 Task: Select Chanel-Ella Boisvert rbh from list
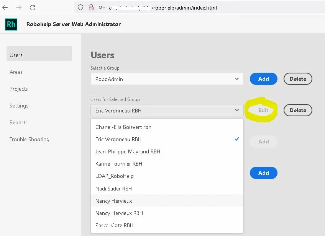[x=167, y=127]
